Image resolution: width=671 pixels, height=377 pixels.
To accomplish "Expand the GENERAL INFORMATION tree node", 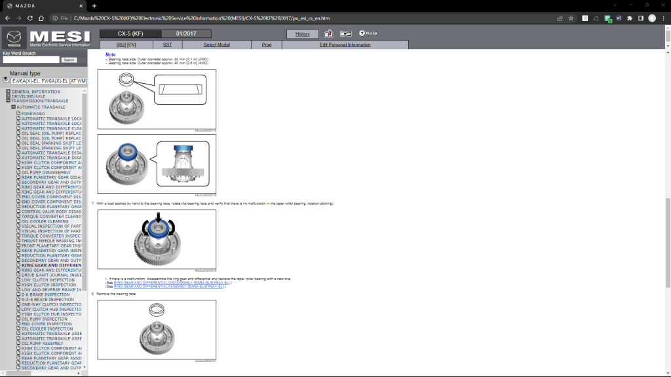I will point(8,92).
